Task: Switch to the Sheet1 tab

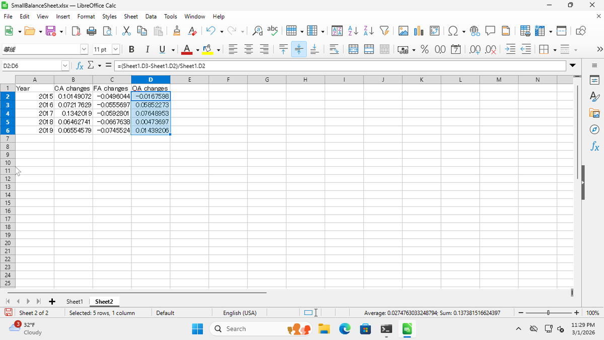Action: coord(74,301)
